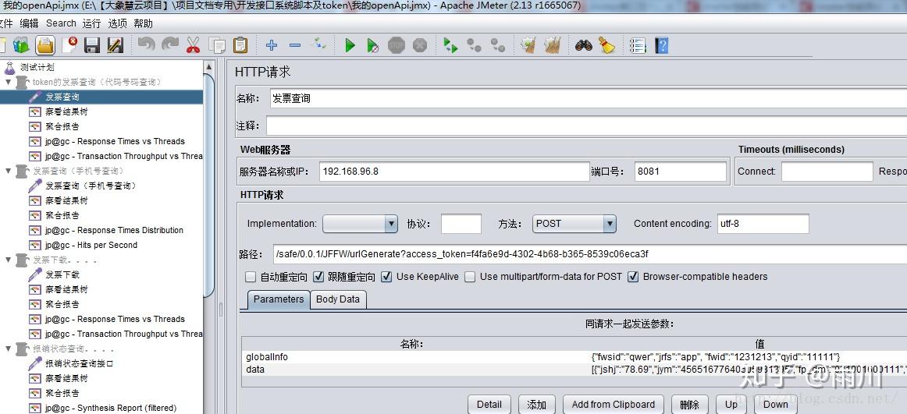
Task: Switch to the Body Data tab
Action: click(338, 299)
